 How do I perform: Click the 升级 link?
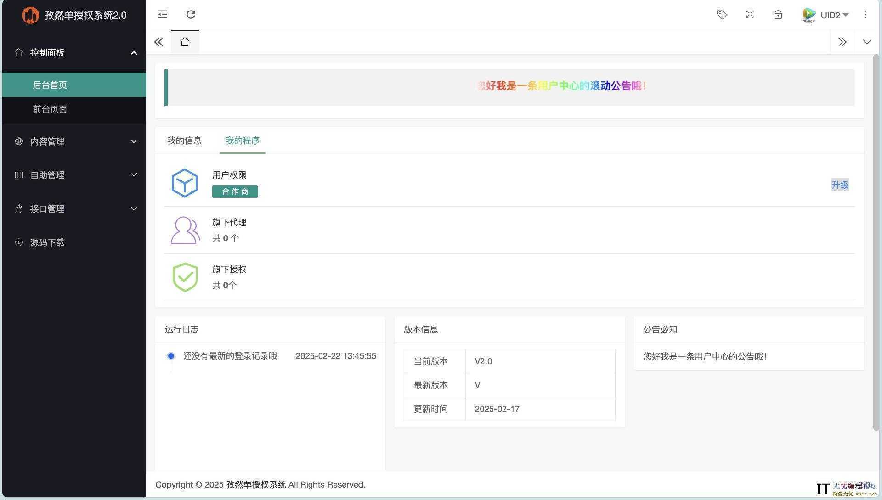point(840,185)
